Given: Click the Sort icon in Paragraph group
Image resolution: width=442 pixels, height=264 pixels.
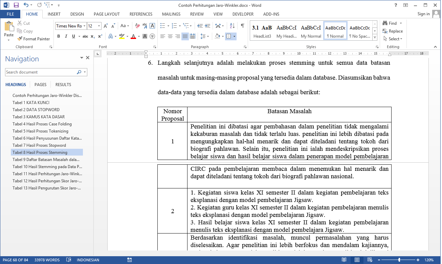Looking at the screenshot, I should pos(232,26).
